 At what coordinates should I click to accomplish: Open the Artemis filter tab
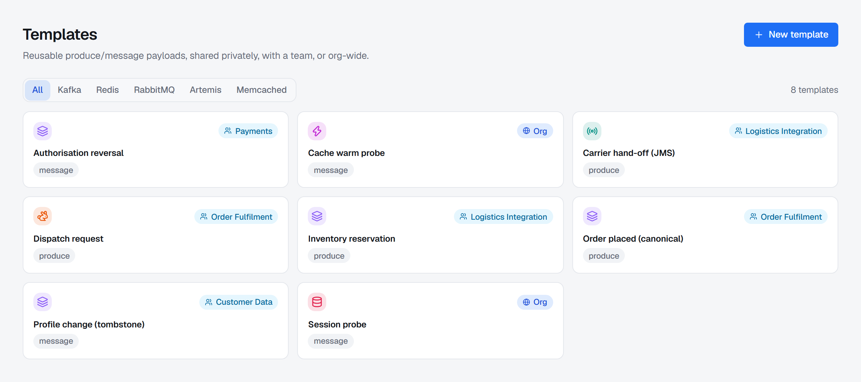click(x=206, y=90)
